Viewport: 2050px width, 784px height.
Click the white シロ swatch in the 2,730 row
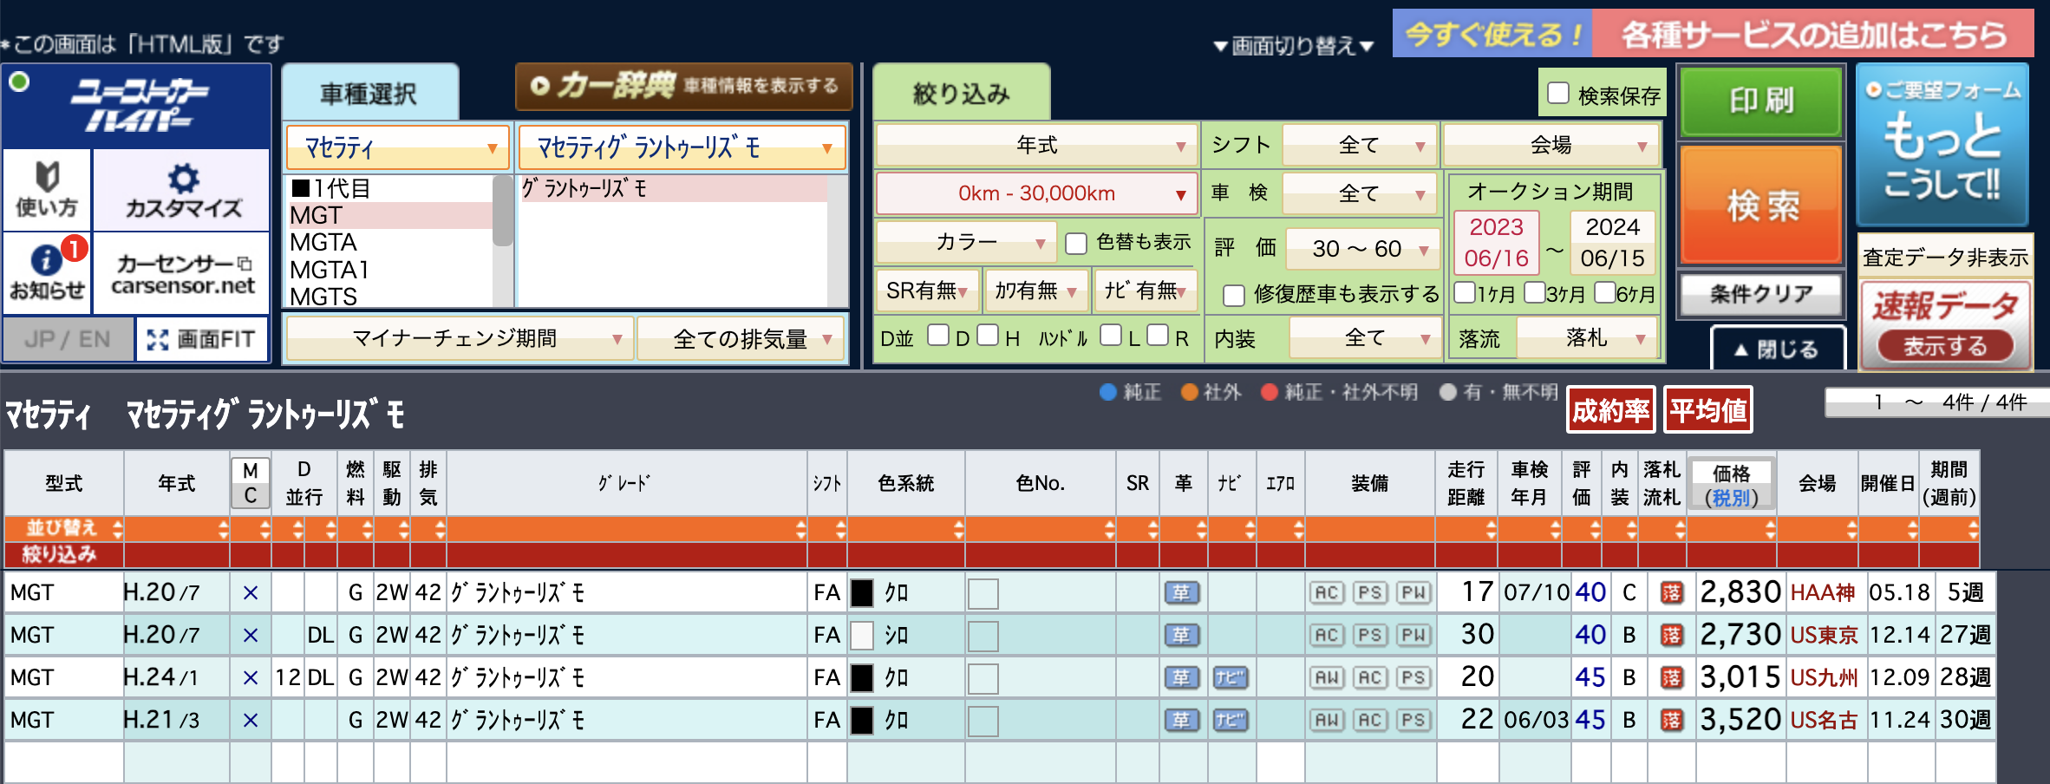coord(862,636)
